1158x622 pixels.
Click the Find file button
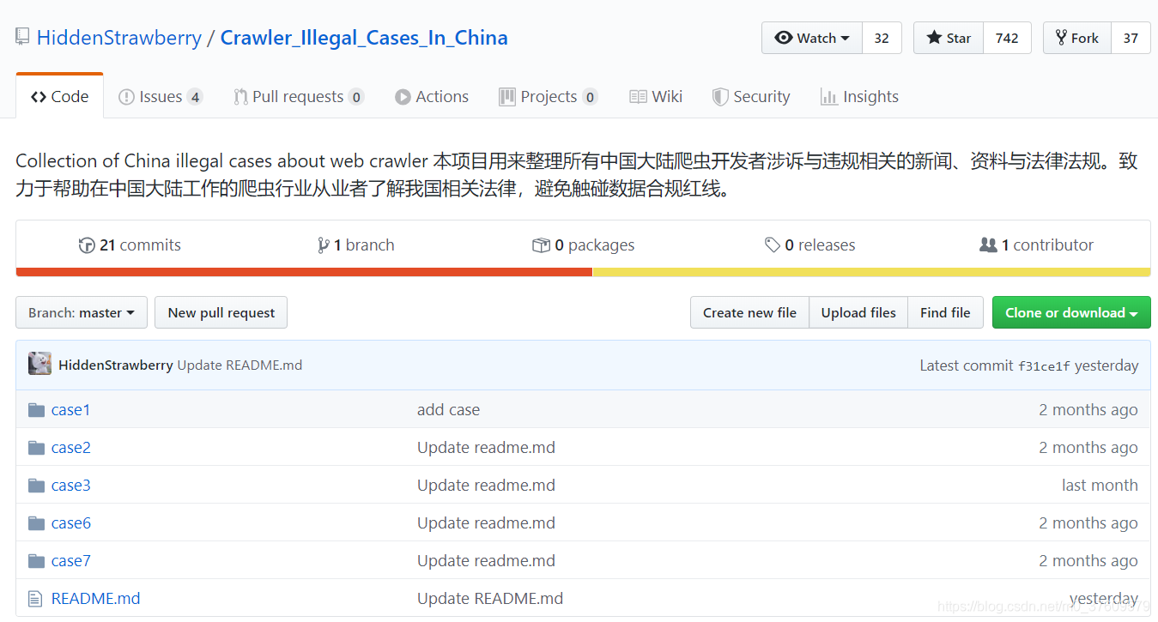(945, 312)
